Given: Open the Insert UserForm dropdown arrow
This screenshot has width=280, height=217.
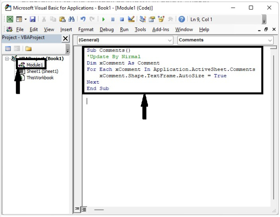Looking at the screenshot, I should pyautogui.click(x=26, y=19).
